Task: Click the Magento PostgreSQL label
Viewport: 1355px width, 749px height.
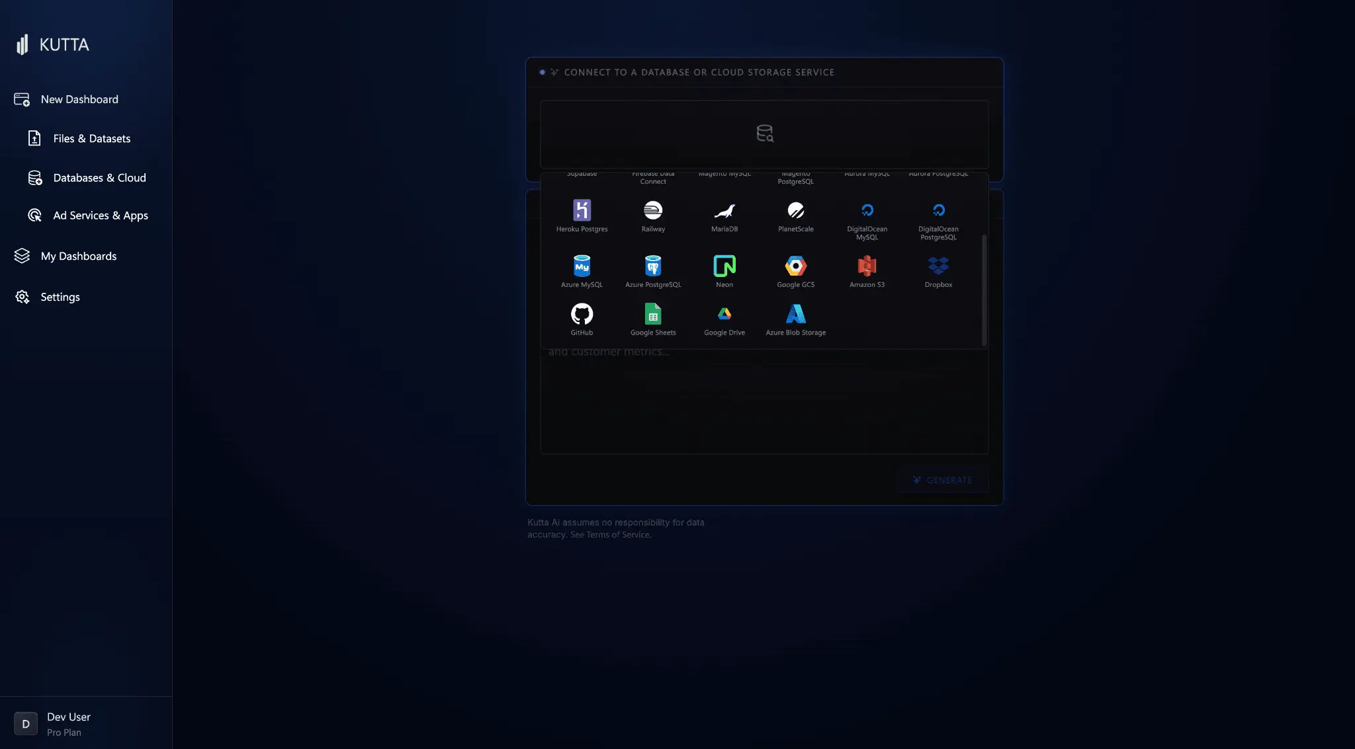Action: coord(796,177)
